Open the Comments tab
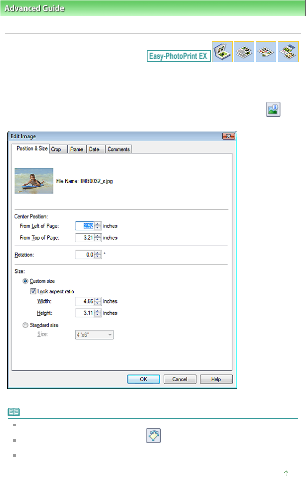 pyautogui.click(x=119, y=149)
